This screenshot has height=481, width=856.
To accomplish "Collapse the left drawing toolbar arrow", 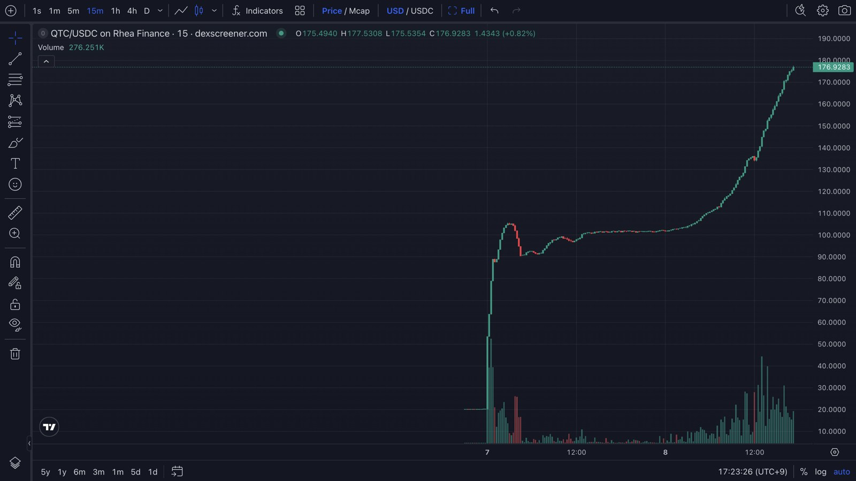I will coord(29,443).
